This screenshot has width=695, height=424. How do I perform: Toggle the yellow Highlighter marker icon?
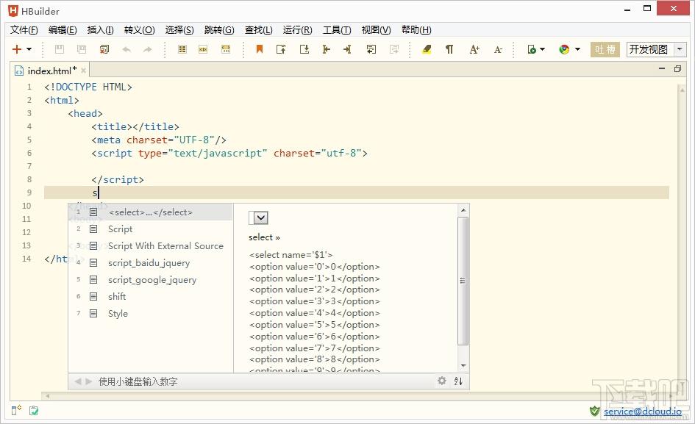[427, 49]
